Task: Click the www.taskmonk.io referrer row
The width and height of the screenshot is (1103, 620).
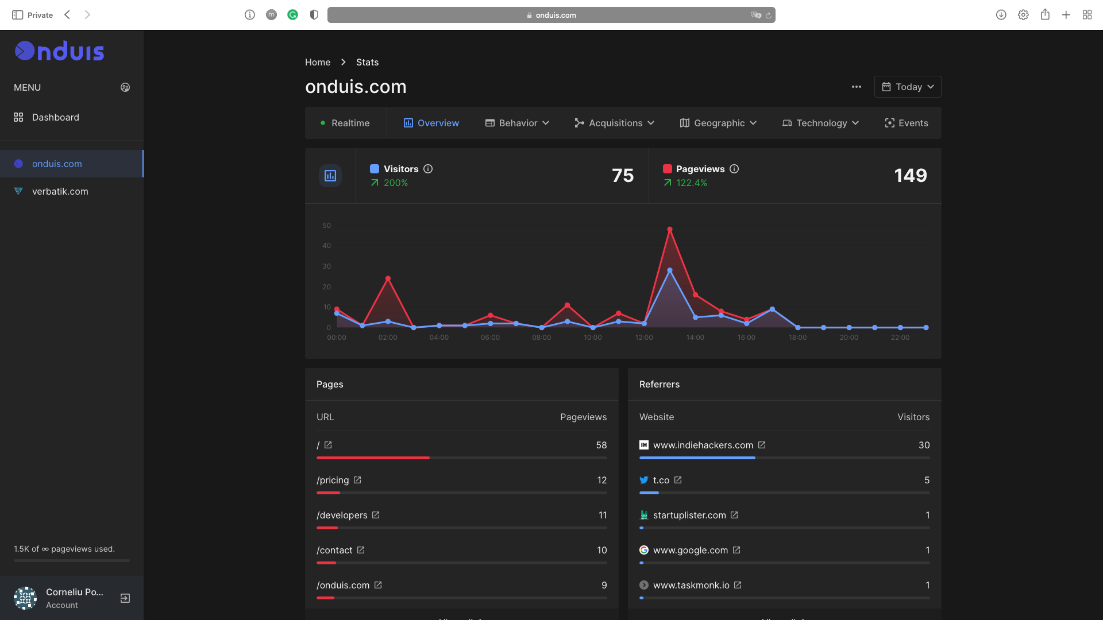Action: [x=785, y=589]
